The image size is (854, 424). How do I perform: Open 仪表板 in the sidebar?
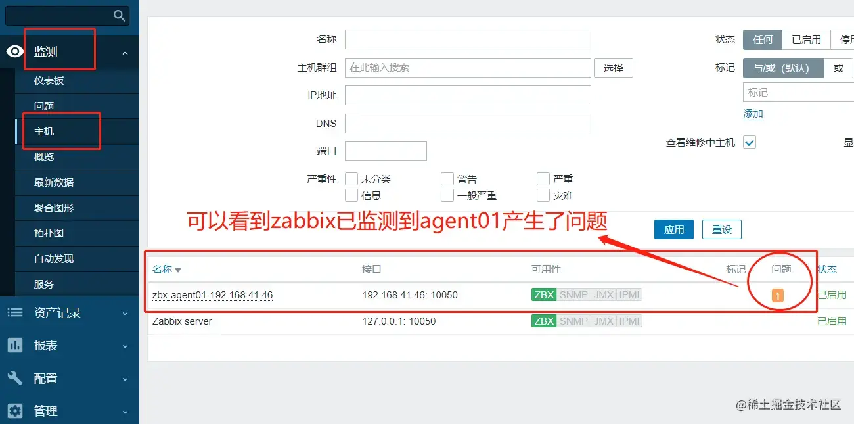pyautogui.click(x=49, y=80)
